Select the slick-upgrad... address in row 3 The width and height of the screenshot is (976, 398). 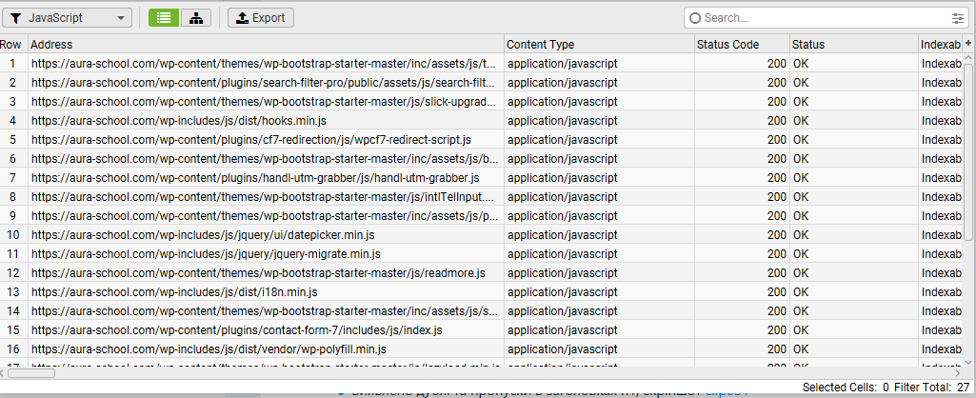coord(266,101)
